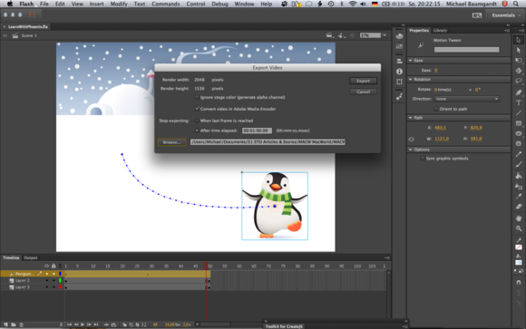
Task: Collapse the Options section
Action: [411, 150]
